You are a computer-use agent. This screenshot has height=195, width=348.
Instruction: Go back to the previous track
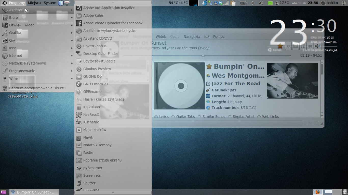tap(288, 46)
